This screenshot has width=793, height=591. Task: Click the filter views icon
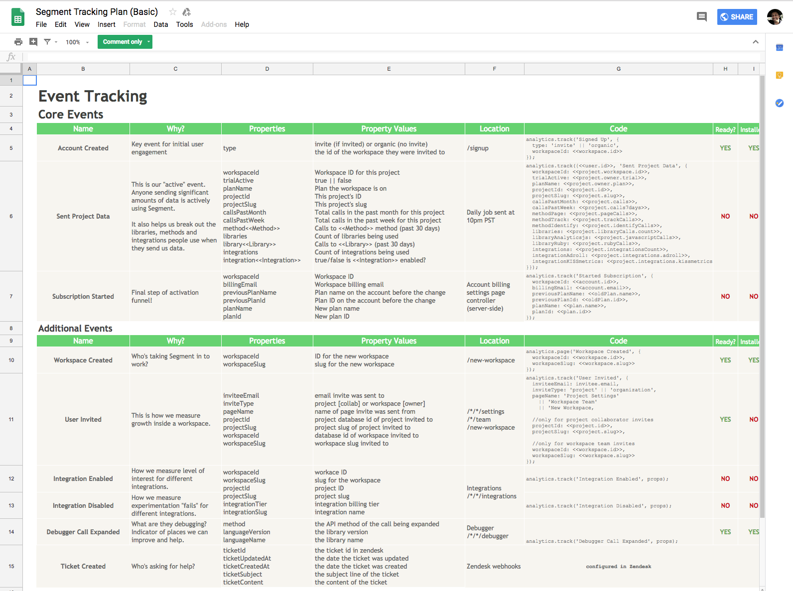click(x=47, y=42)
